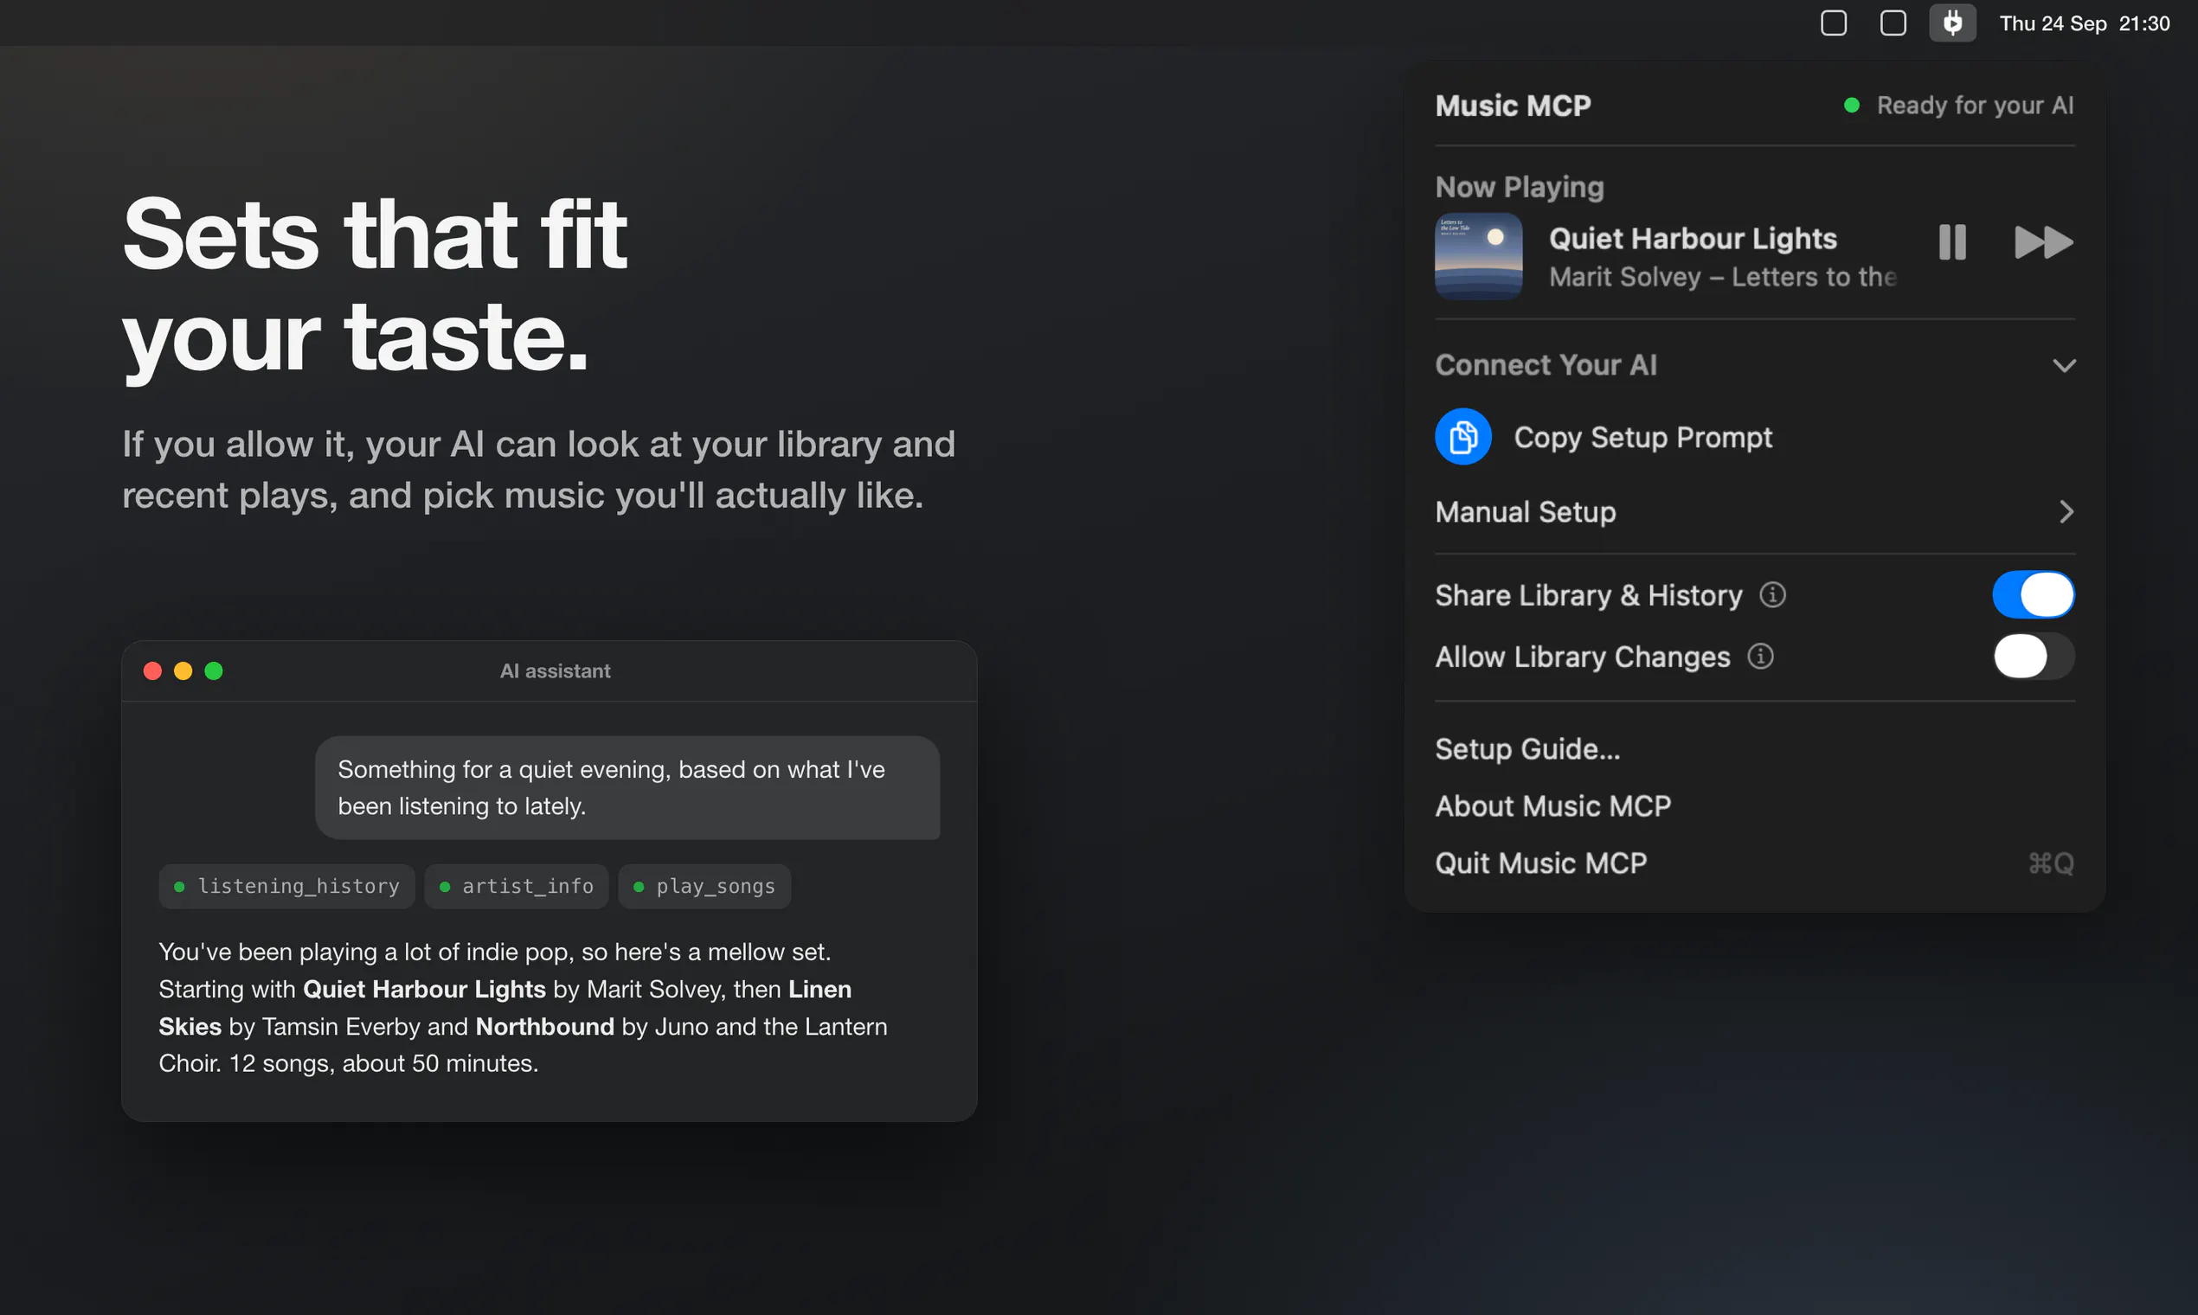Open the Music MCP plug menu bar icon
Viewport: 2198px width, 1315px height.
[x=1952, y=23]
